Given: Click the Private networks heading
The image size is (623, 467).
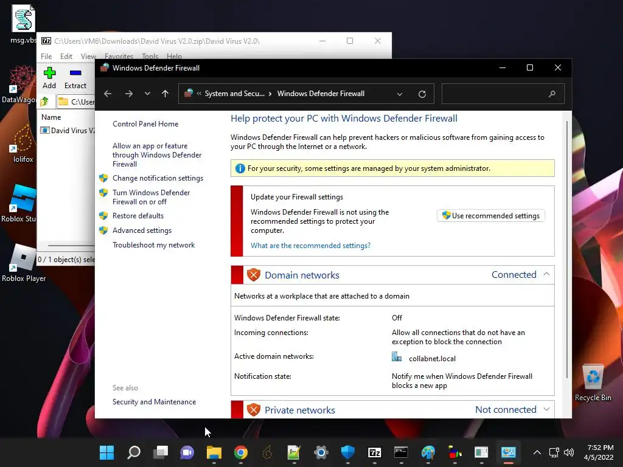Looking at the screenshot, I should click(299, 410).
